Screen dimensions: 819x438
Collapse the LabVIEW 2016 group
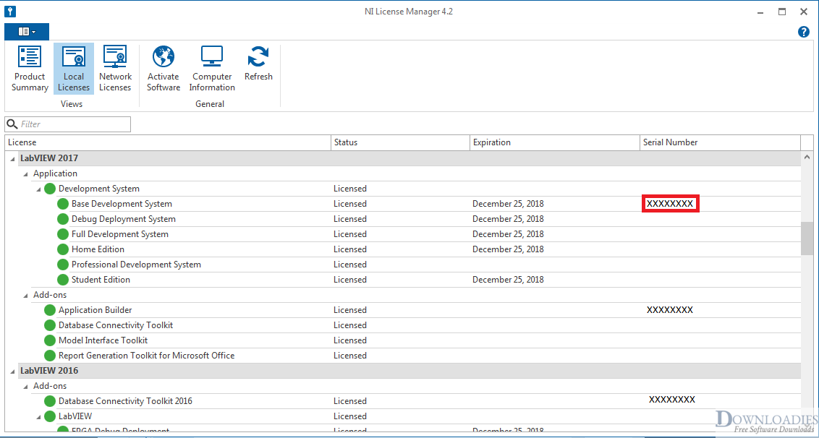12,371
